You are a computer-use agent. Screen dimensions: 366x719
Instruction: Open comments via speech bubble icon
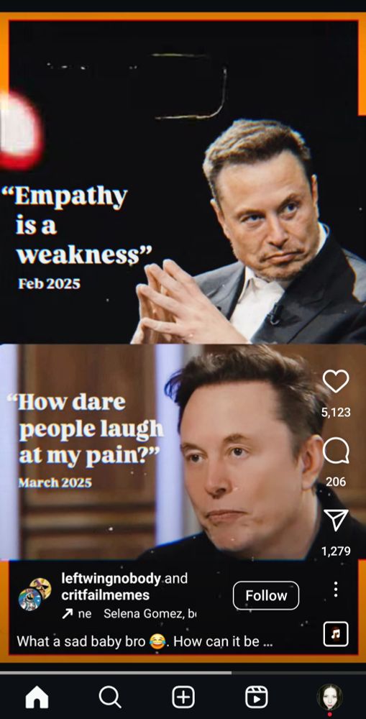(336, 451)
